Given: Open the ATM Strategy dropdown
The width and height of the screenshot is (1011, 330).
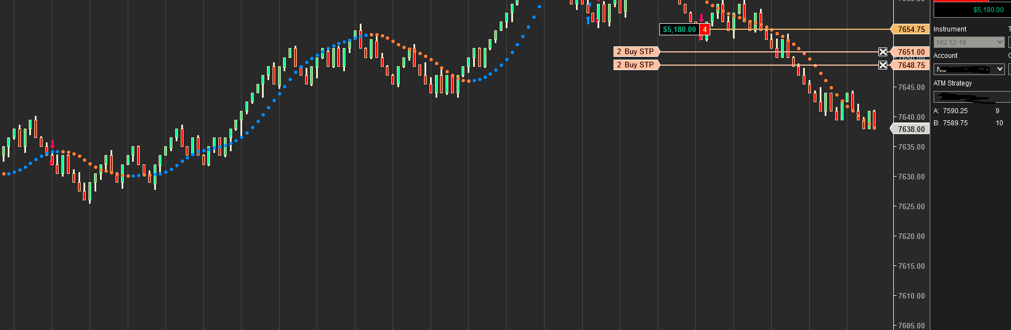Looking at the screenshot, I should click(972, 97).
